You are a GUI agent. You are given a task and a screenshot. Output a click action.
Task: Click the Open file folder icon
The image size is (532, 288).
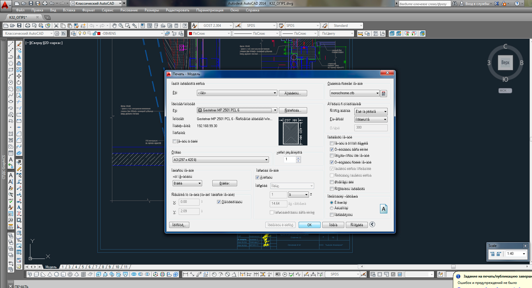pos(13,26)
